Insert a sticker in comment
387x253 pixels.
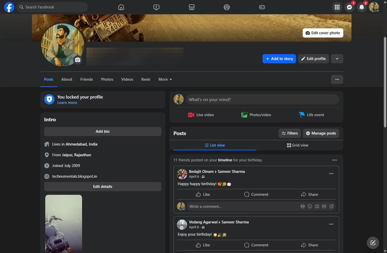pos(331,206)
